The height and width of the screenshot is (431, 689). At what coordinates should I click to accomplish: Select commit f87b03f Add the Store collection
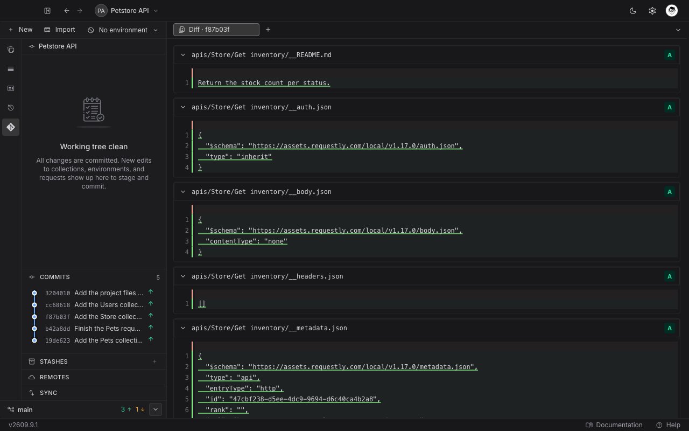click(x=94, y=317)
